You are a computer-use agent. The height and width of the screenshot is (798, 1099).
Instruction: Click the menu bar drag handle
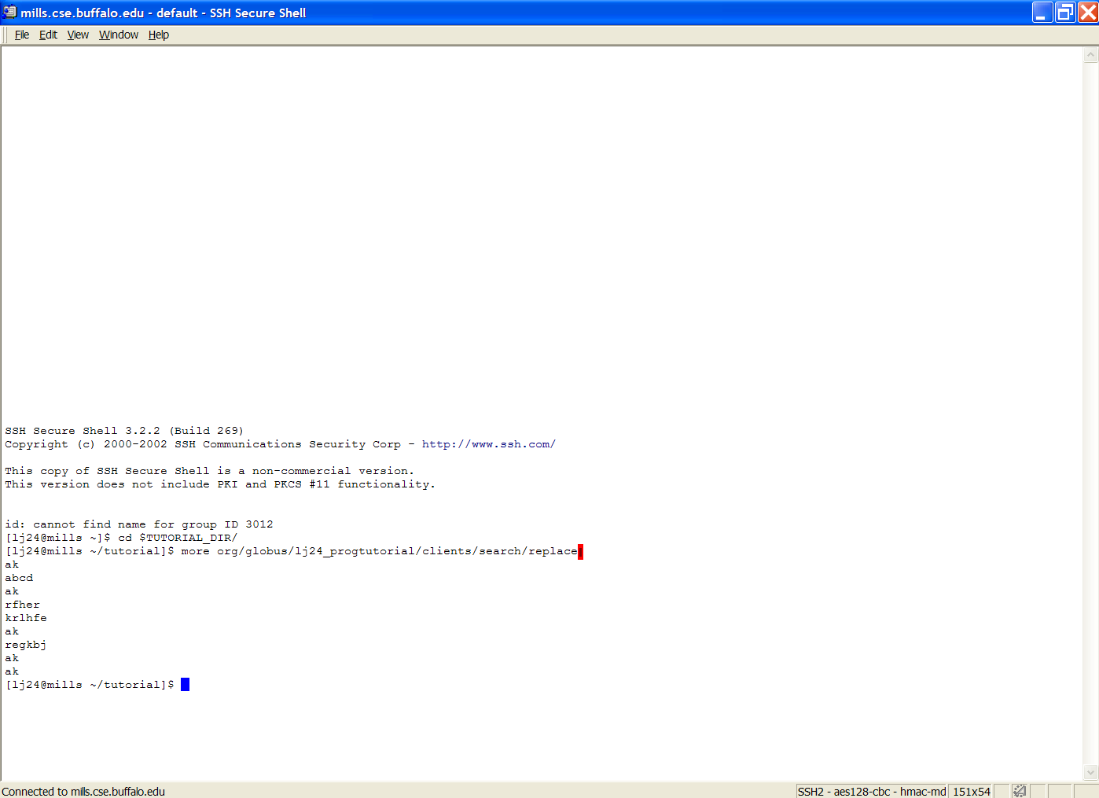coord(6,35)
